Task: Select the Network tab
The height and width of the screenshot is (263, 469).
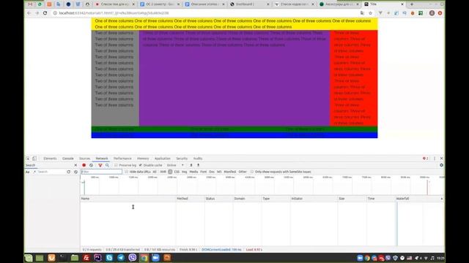Action: (102, 159)
